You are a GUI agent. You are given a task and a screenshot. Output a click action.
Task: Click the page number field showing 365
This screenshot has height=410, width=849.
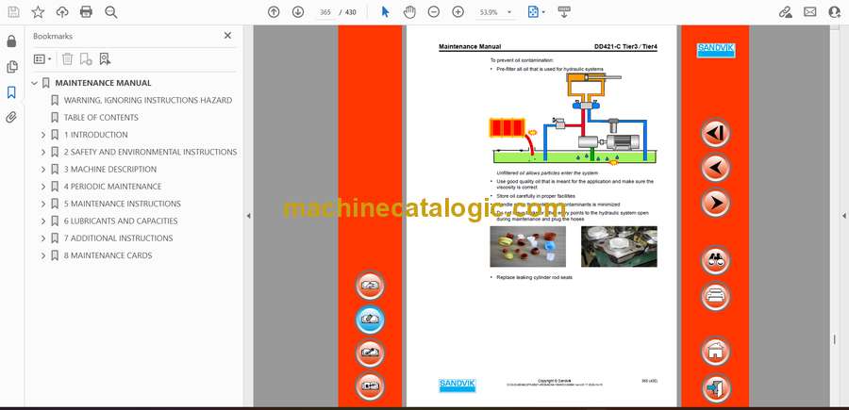pos(325,12)
